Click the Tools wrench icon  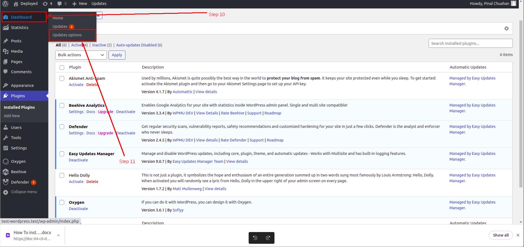[6, 138]
